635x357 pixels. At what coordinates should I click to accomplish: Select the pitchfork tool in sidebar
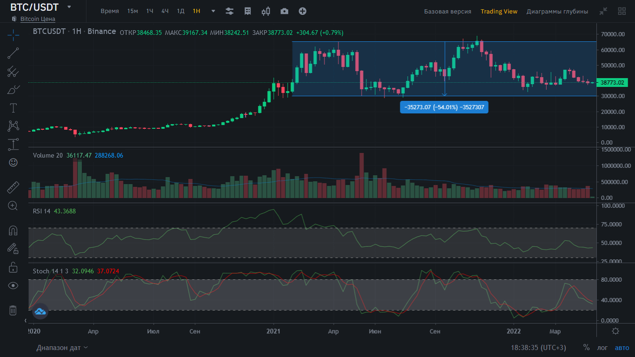pyautogui.click(x=13, y=72)
